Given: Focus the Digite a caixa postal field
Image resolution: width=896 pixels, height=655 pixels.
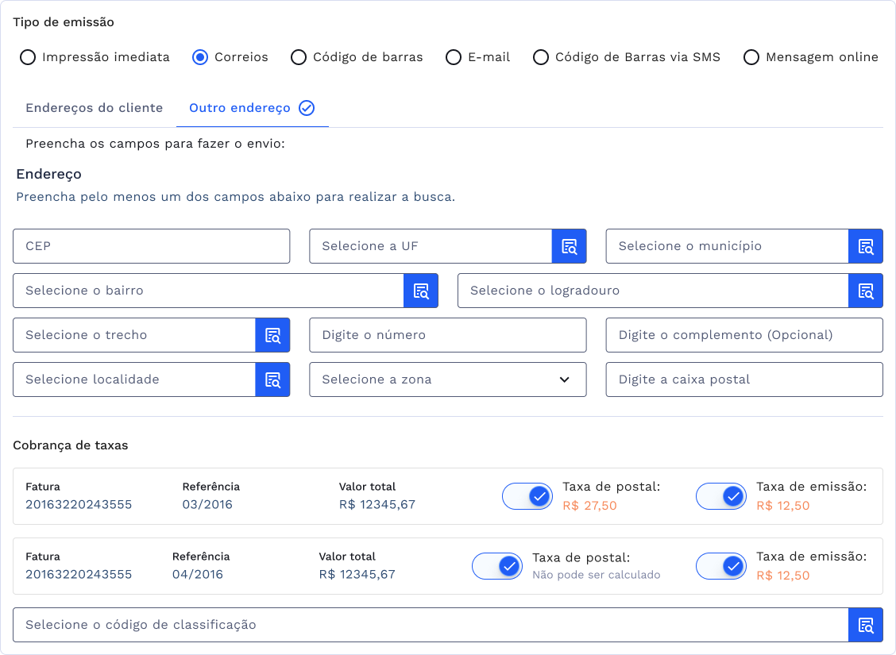Looking at the screenshot, I should [743, 380].
